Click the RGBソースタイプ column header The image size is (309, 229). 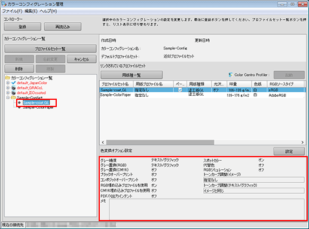point(286,84)
